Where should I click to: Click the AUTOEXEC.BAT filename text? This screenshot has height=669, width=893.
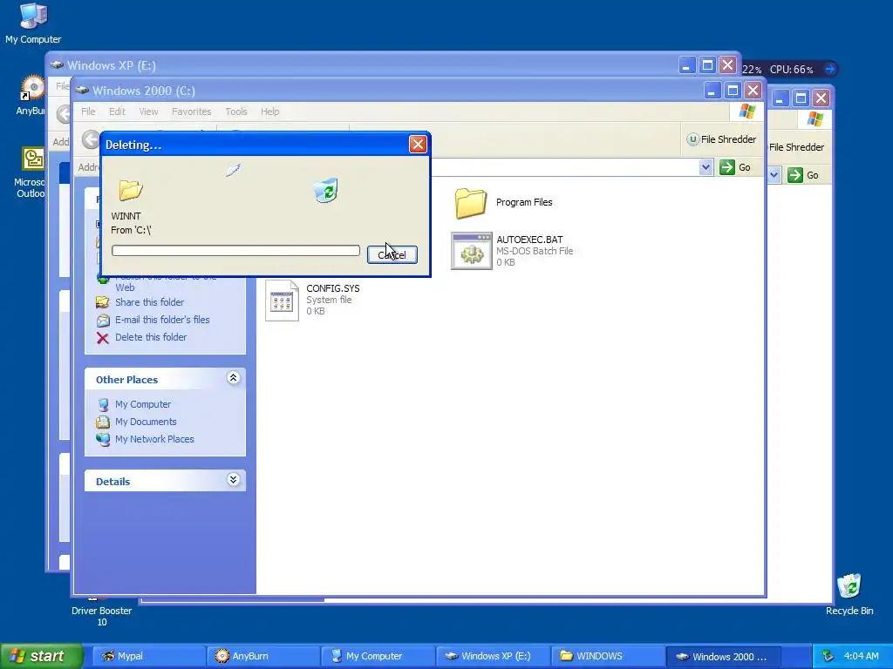pos(529,240)
